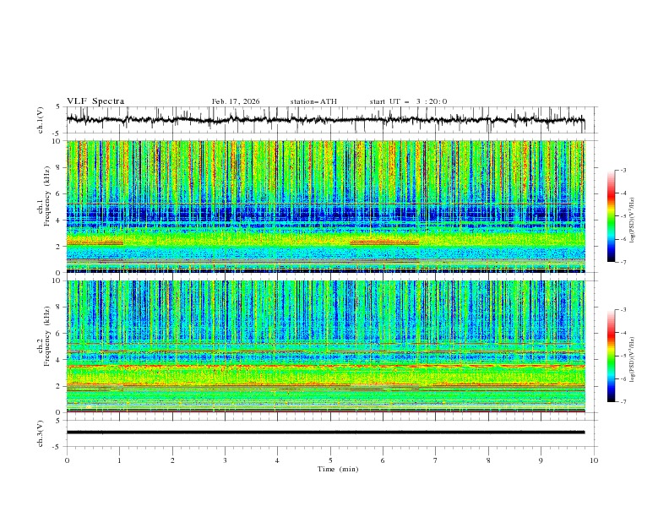Image resolution: width=669 pixels, height=517 pixels.
Task: Click the VLF Spectra title text
Action: [x=95, y=101]
